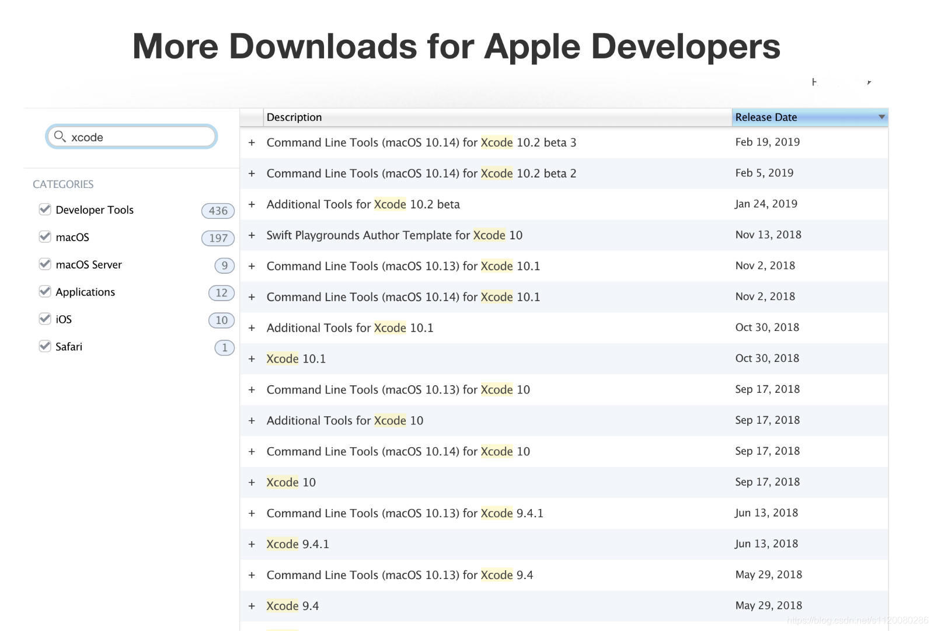Toggle the Safari category checkbox

pos(45,346)
